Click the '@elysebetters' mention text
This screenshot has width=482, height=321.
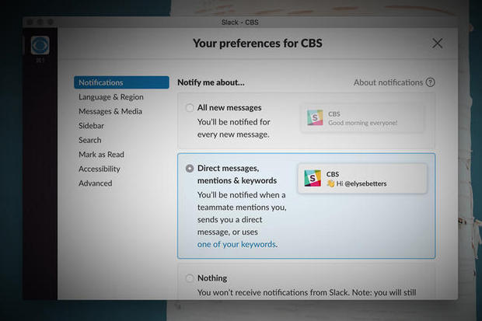point(365,184)
